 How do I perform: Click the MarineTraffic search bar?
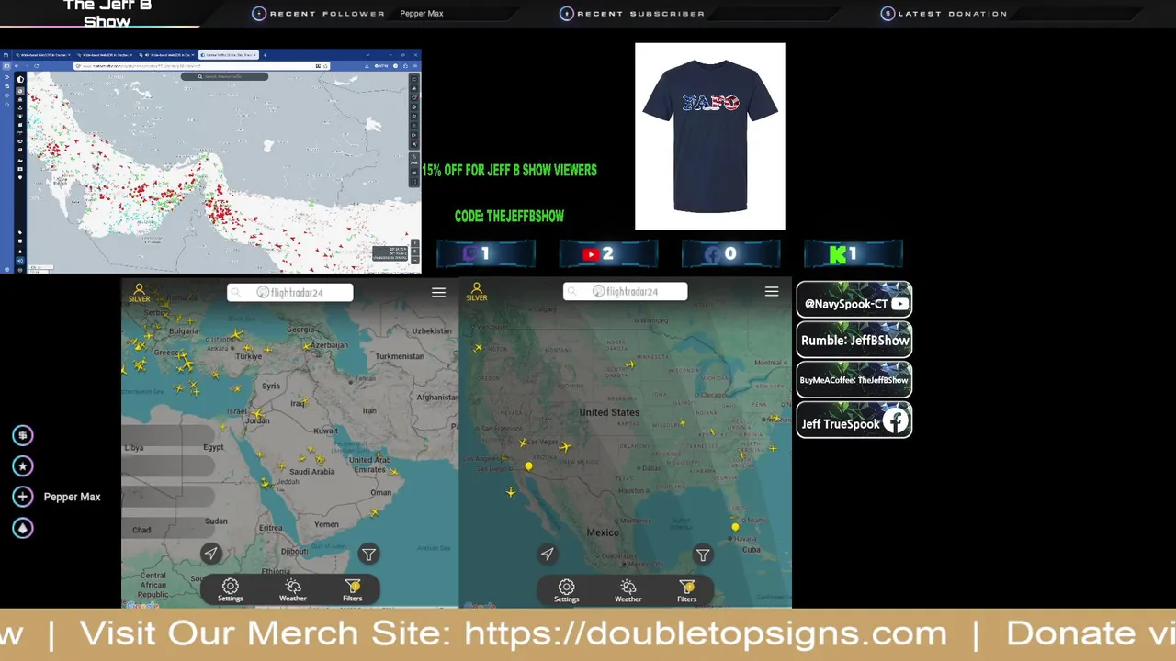pos(225,76)
